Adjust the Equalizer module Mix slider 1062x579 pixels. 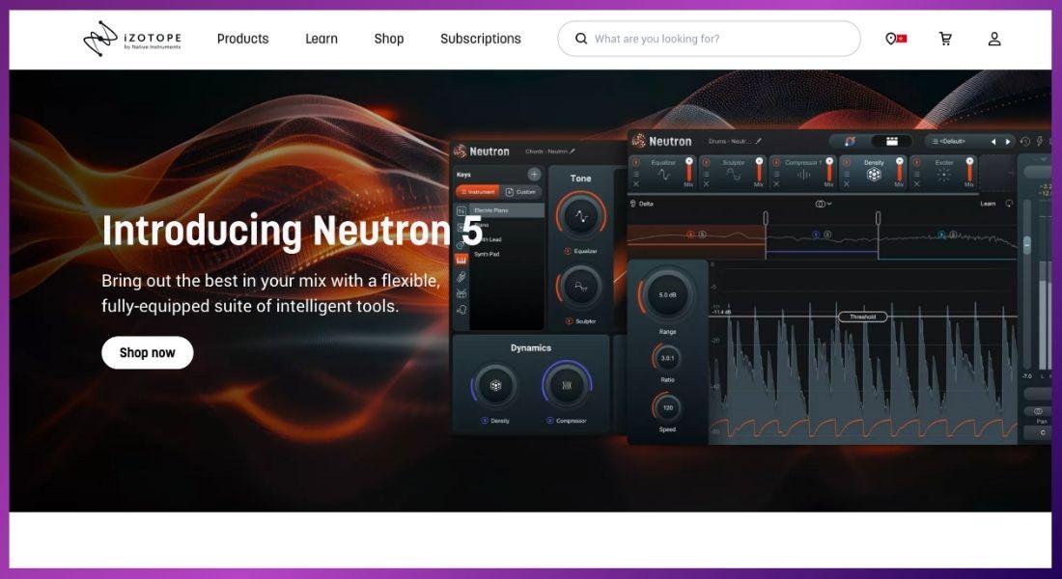tap(689, 171)
